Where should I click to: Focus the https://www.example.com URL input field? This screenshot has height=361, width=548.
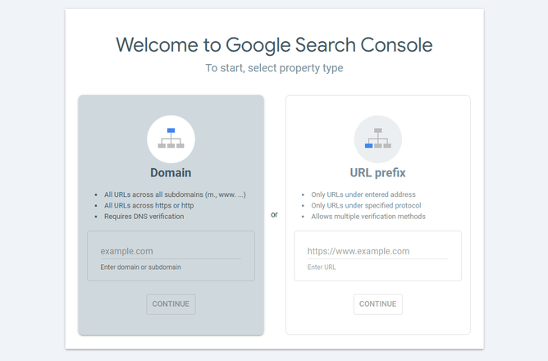pos(377,251)
